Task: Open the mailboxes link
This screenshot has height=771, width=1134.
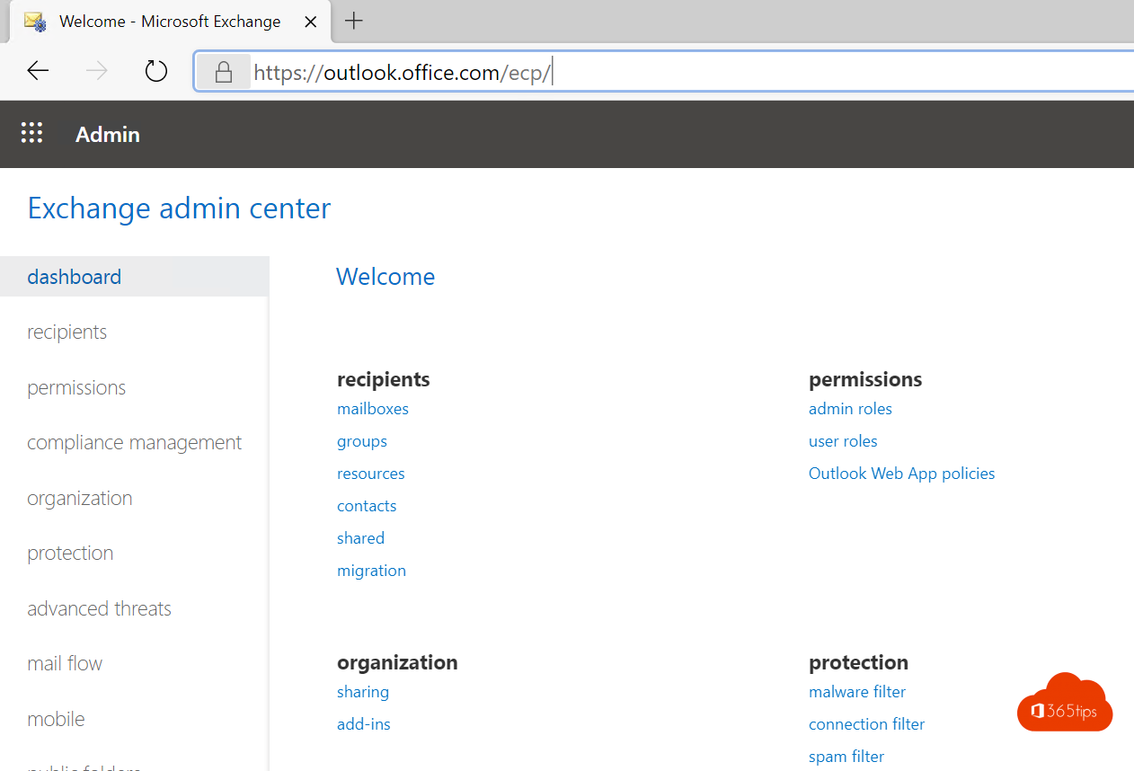Action: tap(373, 409)
